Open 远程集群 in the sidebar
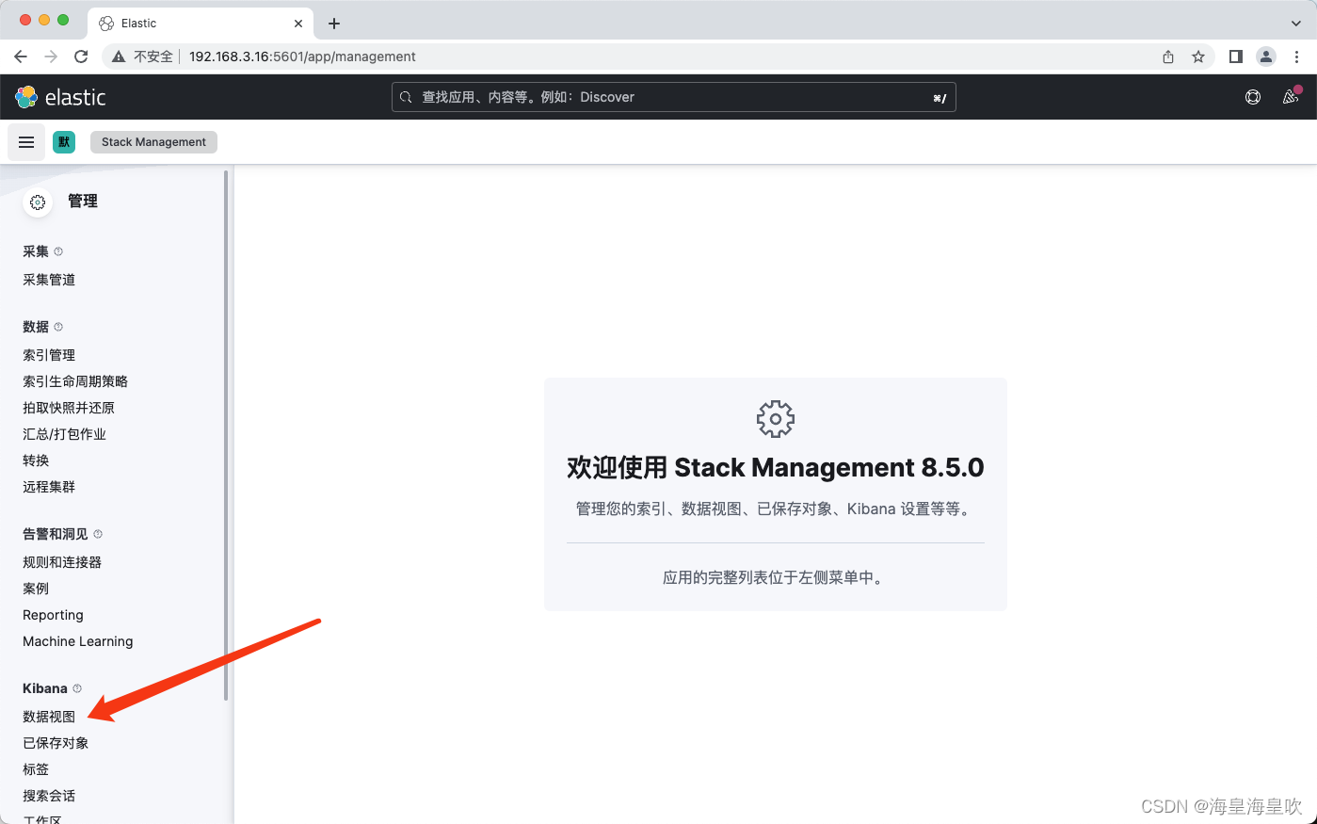The image size is (1317, 824). [x=49, y=487]
